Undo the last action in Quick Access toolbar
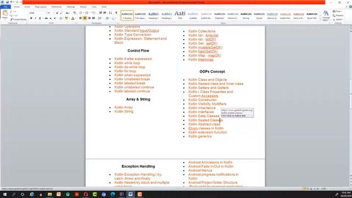This screenshot has height=198, width=352. coord(11,2)
